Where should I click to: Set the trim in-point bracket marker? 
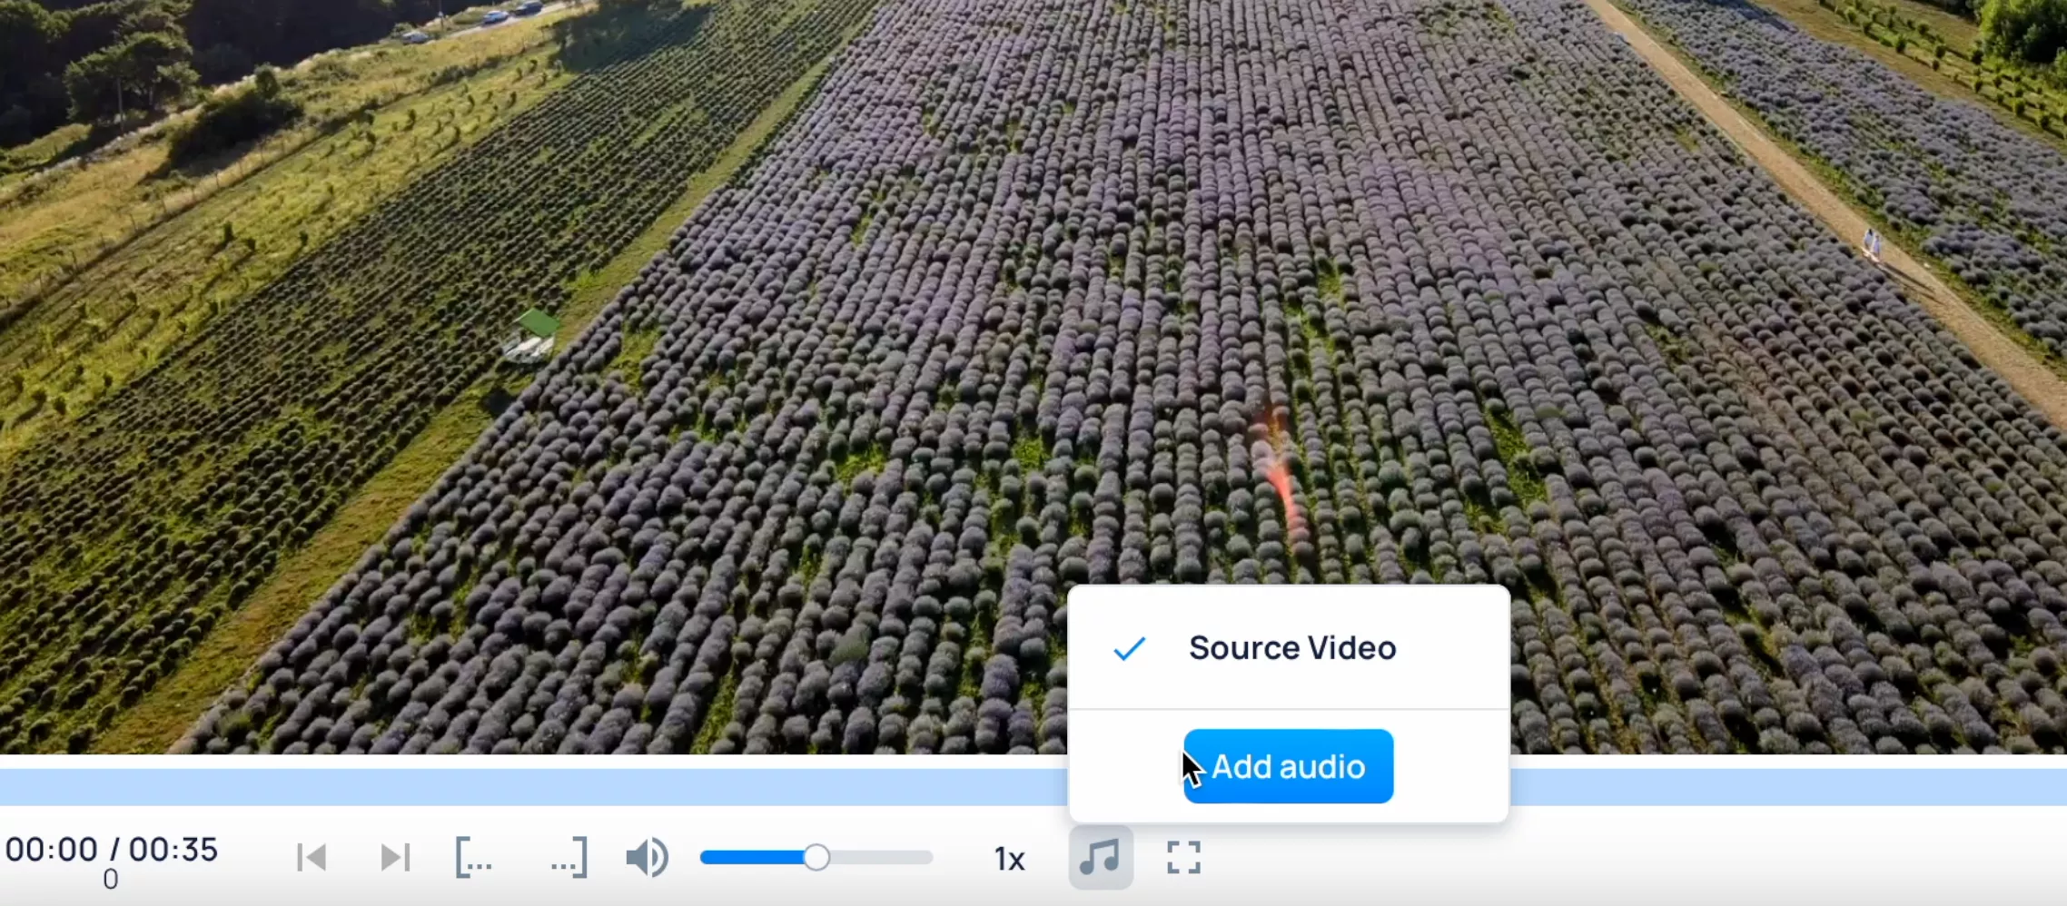[x=473, y=857]
